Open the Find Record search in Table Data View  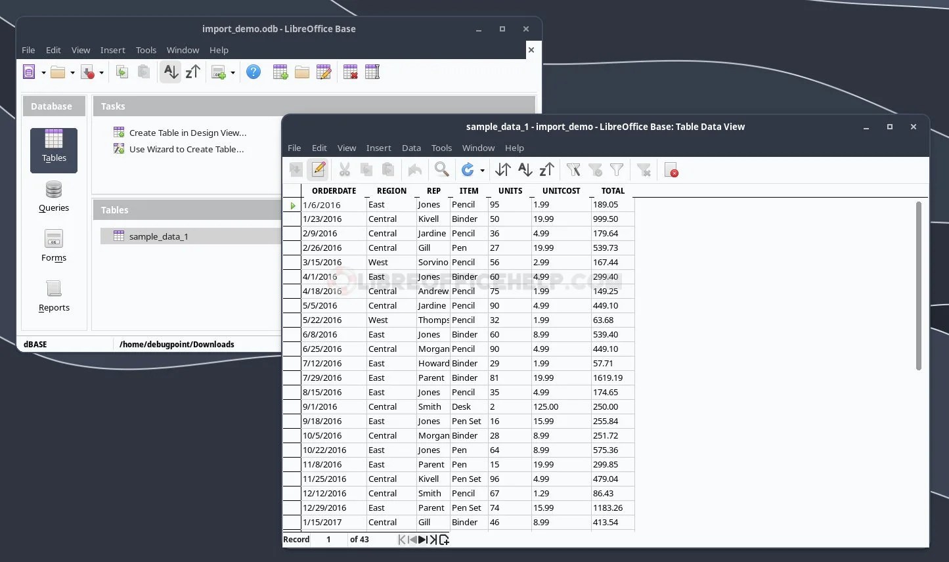pos(441,169)
